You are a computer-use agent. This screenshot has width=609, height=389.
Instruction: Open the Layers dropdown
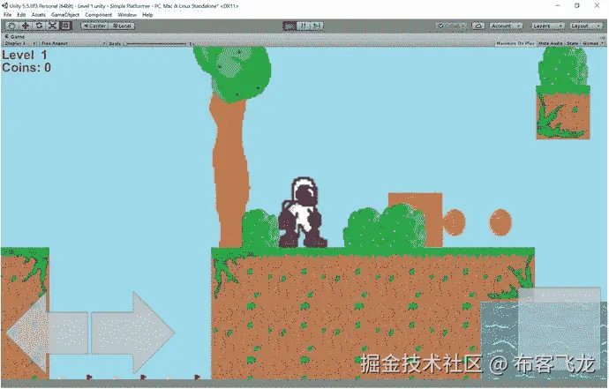click(x=547, y=26)
